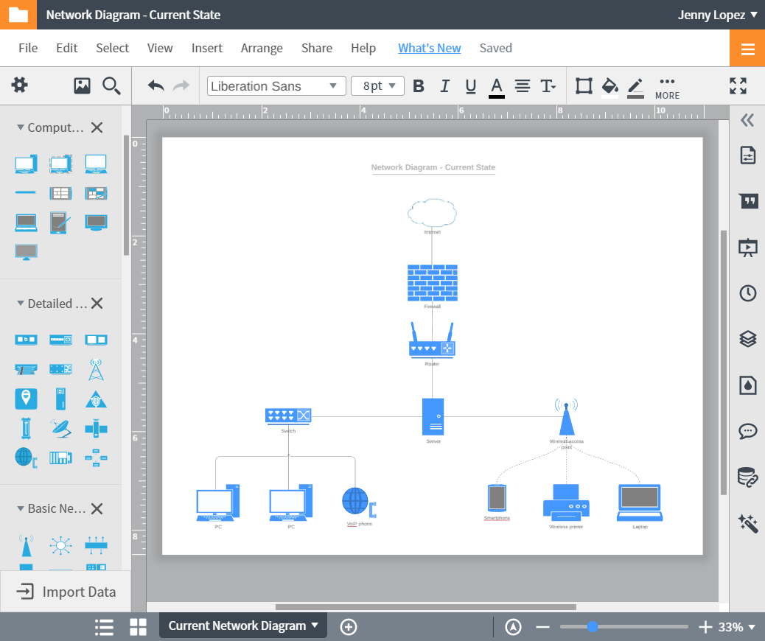765x641 pixels.
Task: Open the data linking database icon
Action: pyautogui.click(x=747, y=477)
